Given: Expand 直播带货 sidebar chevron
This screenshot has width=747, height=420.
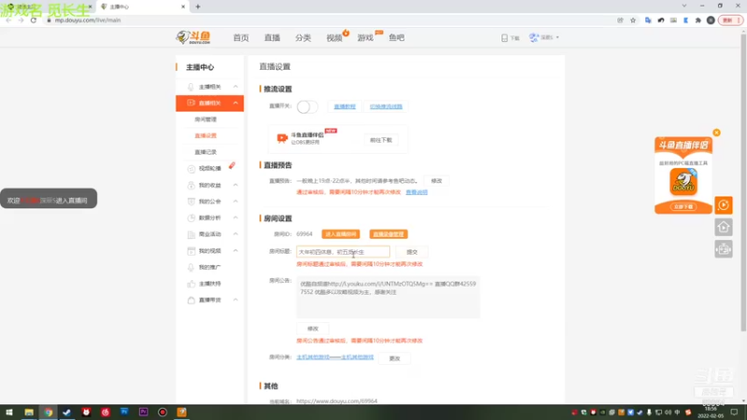Looking at the screenshot, I should pos(235,300).
